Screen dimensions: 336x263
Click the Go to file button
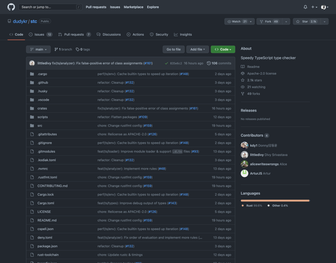(174, 49)
